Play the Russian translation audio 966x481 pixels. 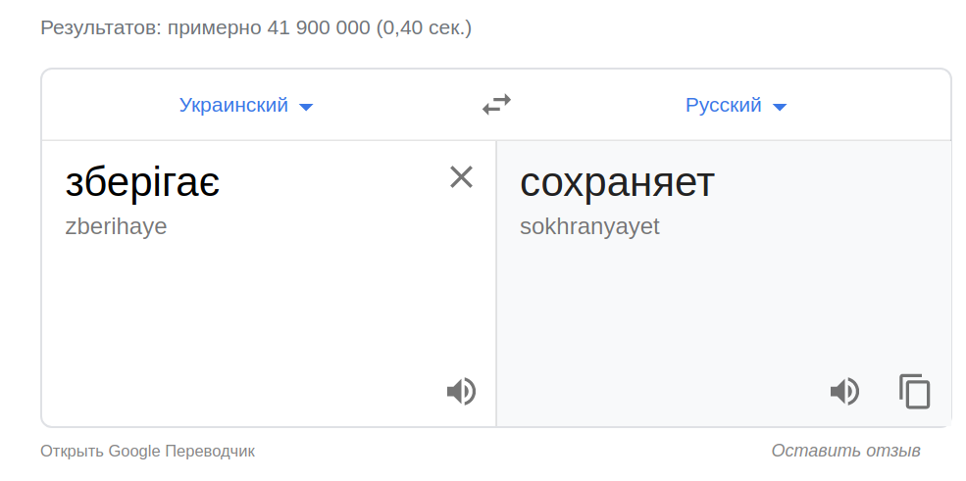[x=844, y=392]
